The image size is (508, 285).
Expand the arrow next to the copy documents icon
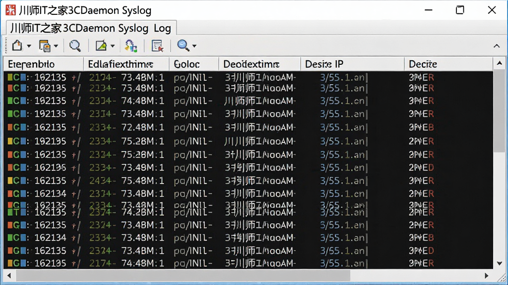56,46
